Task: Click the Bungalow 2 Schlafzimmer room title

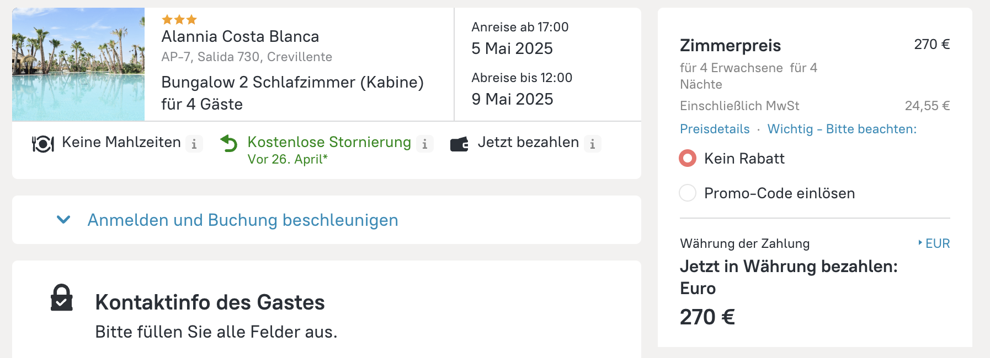Action: 292,82
